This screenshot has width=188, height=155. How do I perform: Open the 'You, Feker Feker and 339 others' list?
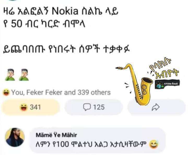coord(61,92)
